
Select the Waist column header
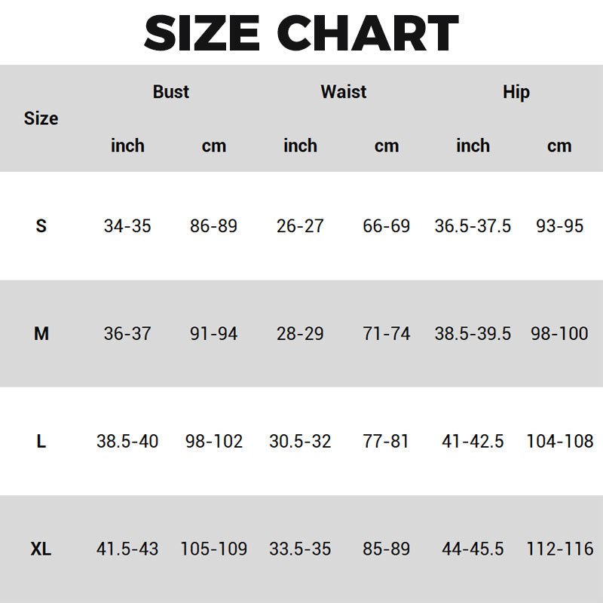(x=344, y=92)
